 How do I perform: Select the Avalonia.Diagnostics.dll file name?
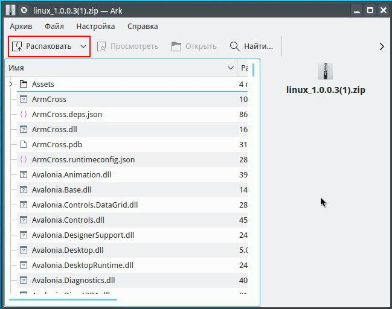(x=73, y=280)
